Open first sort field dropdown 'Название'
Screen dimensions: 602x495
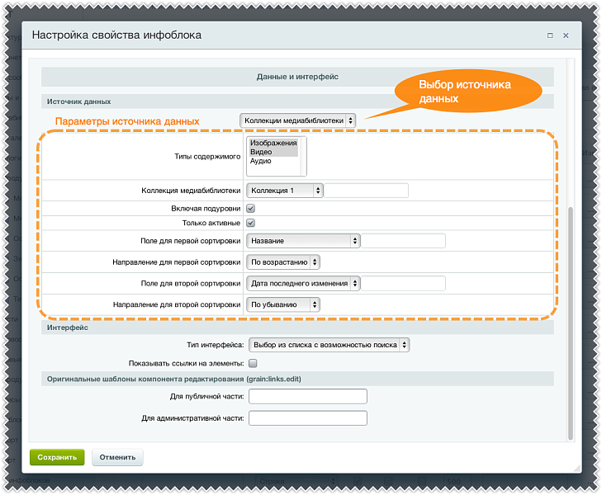[303, 241]
